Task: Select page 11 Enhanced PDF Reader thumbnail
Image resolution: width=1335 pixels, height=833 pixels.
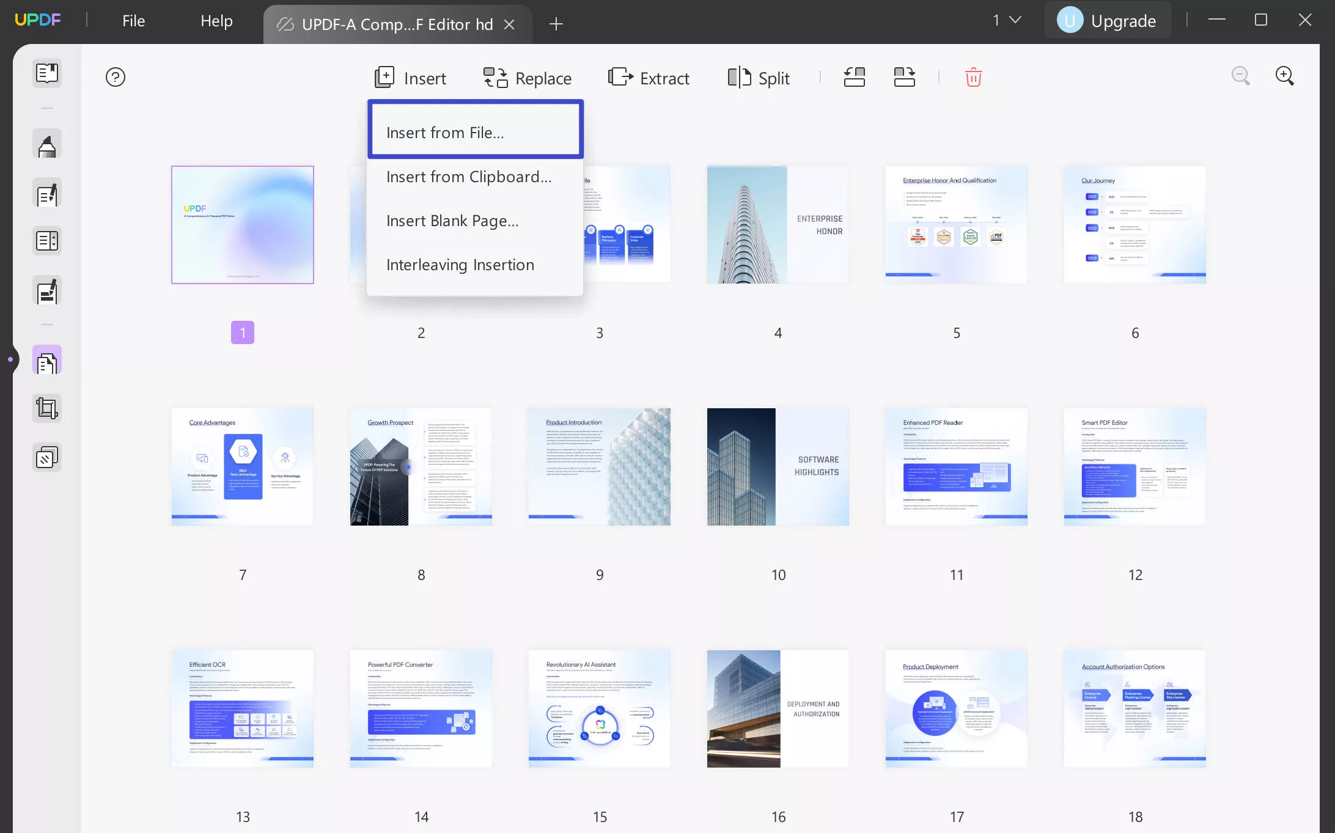Action: point(956,466)
